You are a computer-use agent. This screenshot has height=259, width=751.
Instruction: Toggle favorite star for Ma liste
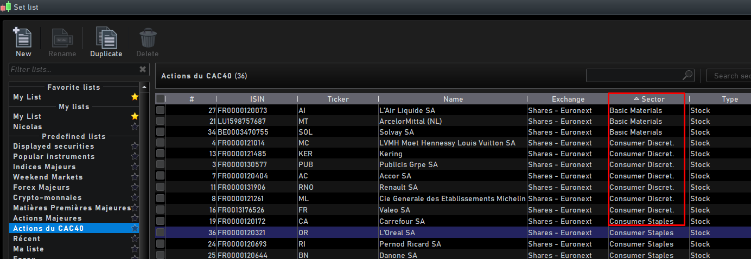point(135,249)
